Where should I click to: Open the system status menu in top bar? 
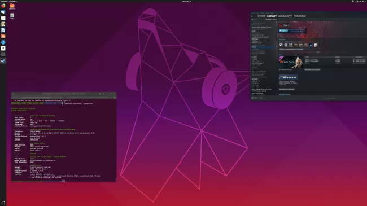(x=361, y=1)
